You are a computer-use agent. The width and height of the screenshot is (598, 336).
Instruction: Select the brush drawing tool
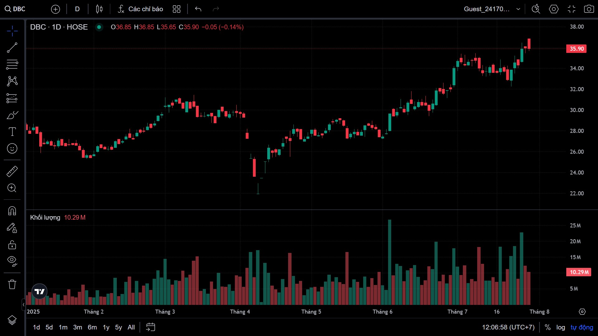click(12, 115)
